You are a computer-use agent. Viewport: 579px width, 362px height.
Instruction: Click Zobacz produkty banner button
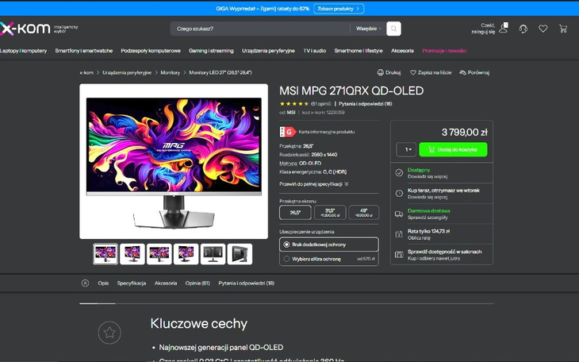[x=339, y=9]
